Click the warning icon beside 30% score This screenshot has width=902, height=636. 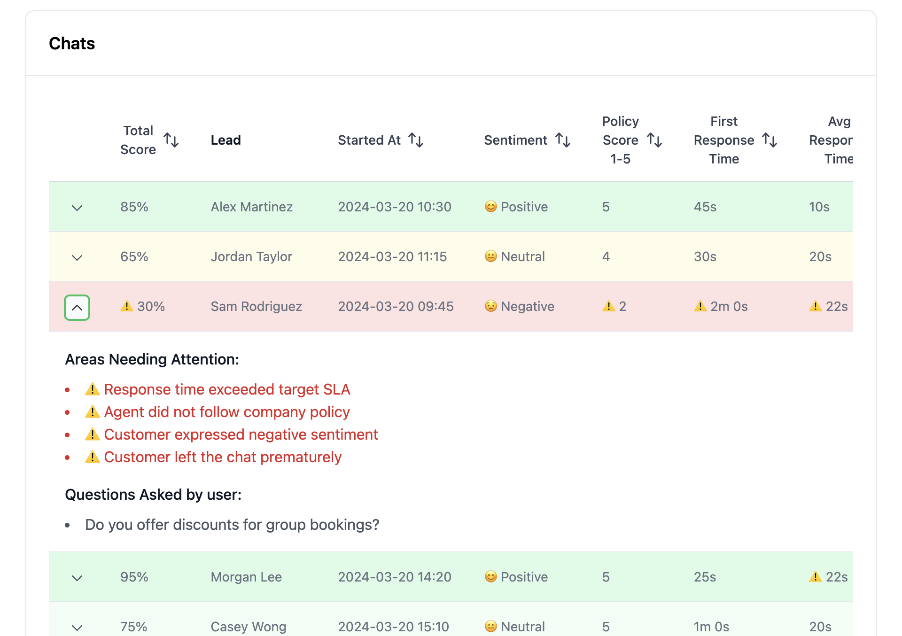126,306
